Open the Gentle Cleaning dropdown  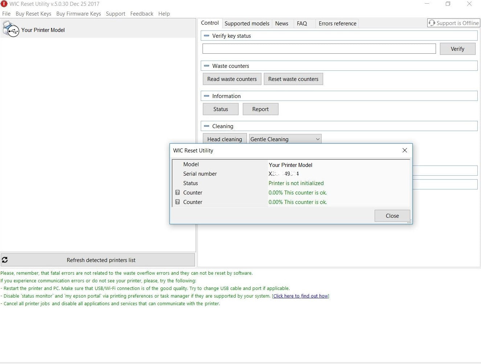(285, 139)
